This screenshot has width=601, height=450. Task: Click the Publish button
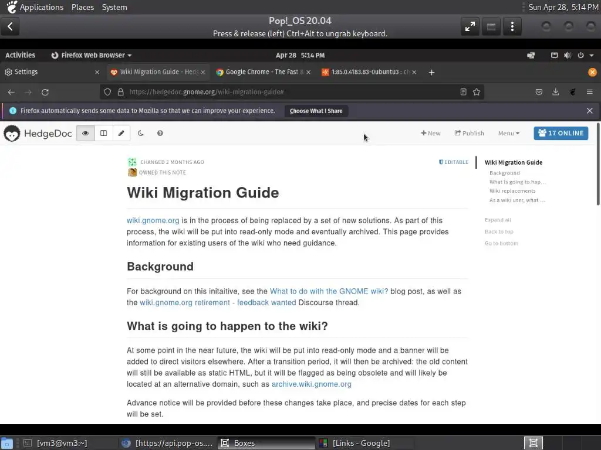click(x=469, y=133)
